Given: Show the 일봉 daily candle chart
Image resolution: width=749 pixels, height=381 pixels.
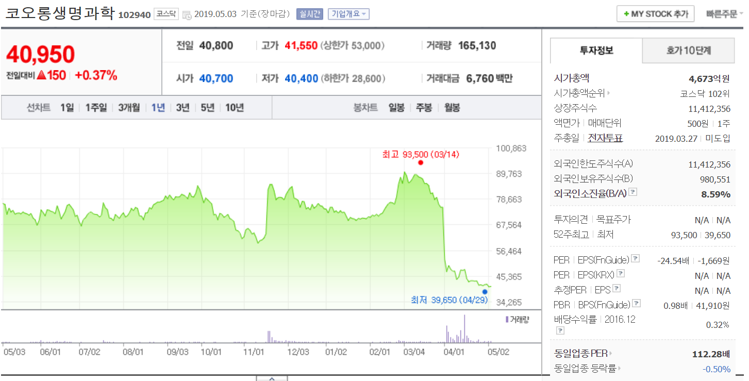Looking at the screenshot, I should (396, 108).
